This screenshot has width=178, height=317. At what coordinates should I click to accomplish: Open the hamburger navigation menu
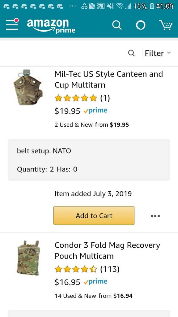(x=12, y=24)
